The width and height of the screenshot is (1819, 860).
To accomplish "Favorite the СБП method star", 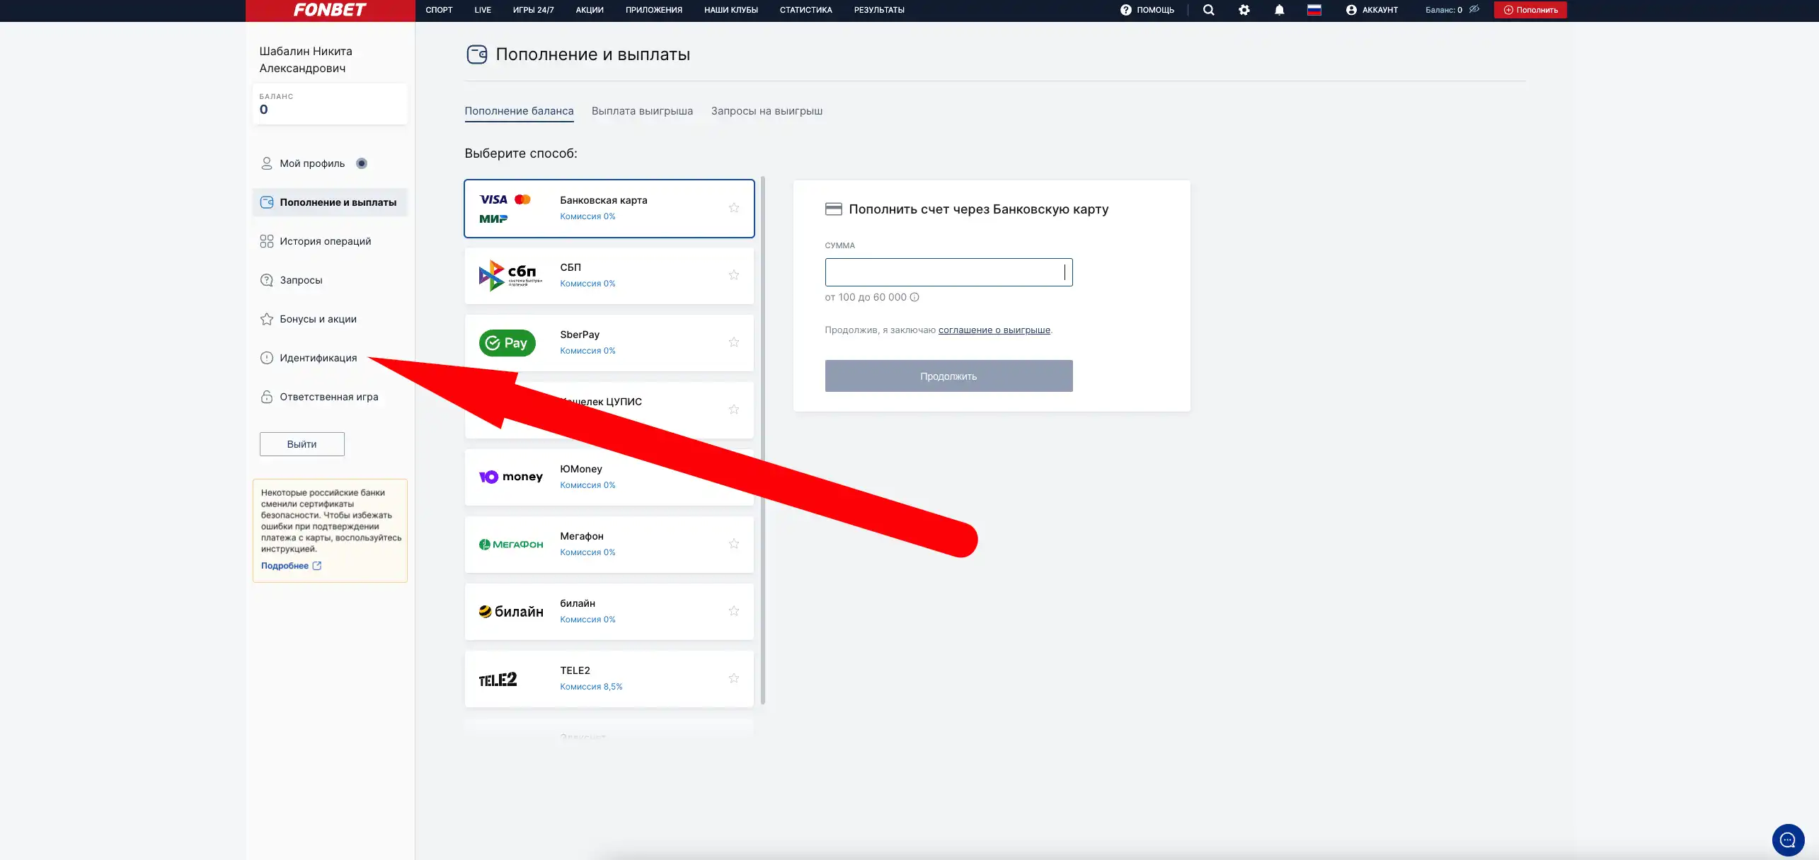I will point(734,275).
